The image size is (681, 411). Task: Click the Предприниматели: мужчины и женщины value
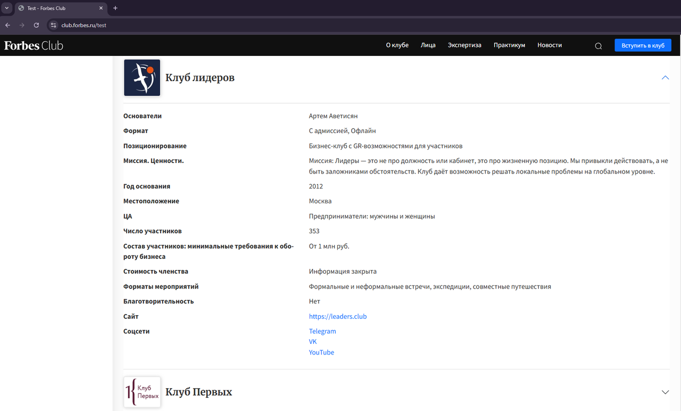click(372, 216)
